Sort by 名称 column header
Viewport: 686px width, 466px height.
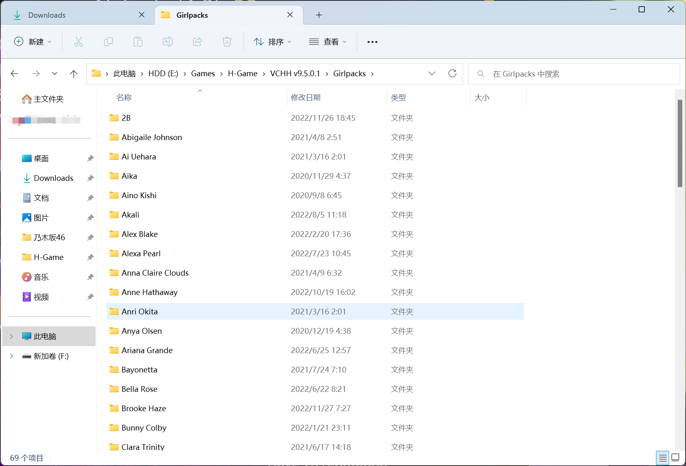coord(124,98)
